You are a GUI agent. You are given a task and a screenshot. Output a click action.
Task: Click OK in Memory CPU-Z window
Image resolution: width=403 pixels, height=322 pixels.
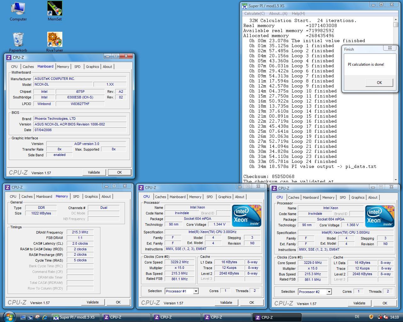coord(118,302)
